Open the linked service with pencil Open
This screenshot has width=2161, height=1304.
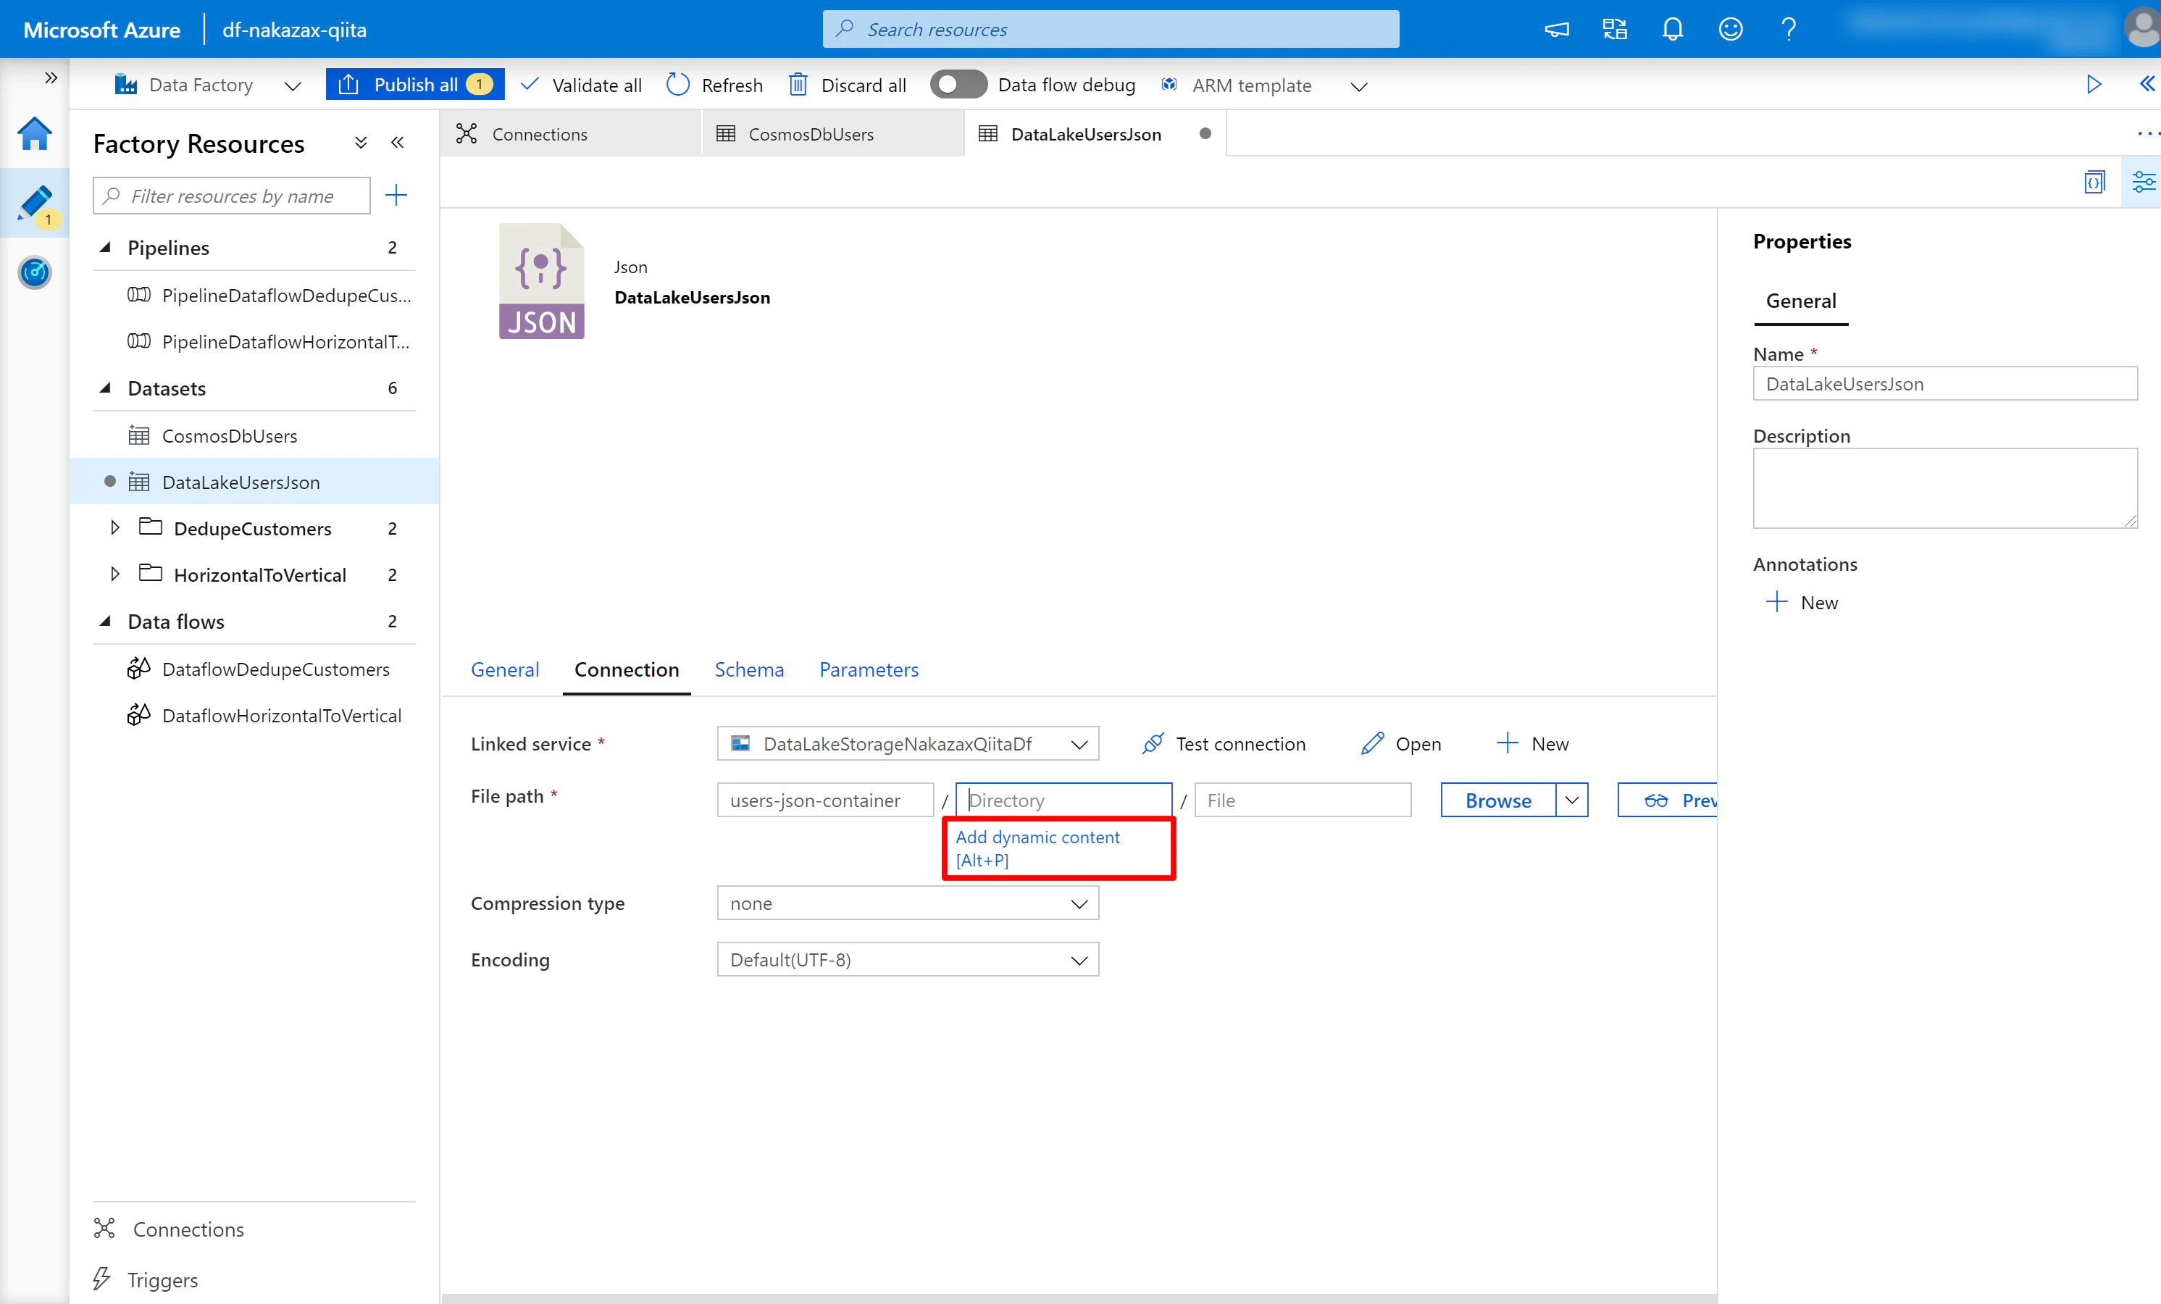tap(1400, 743)
